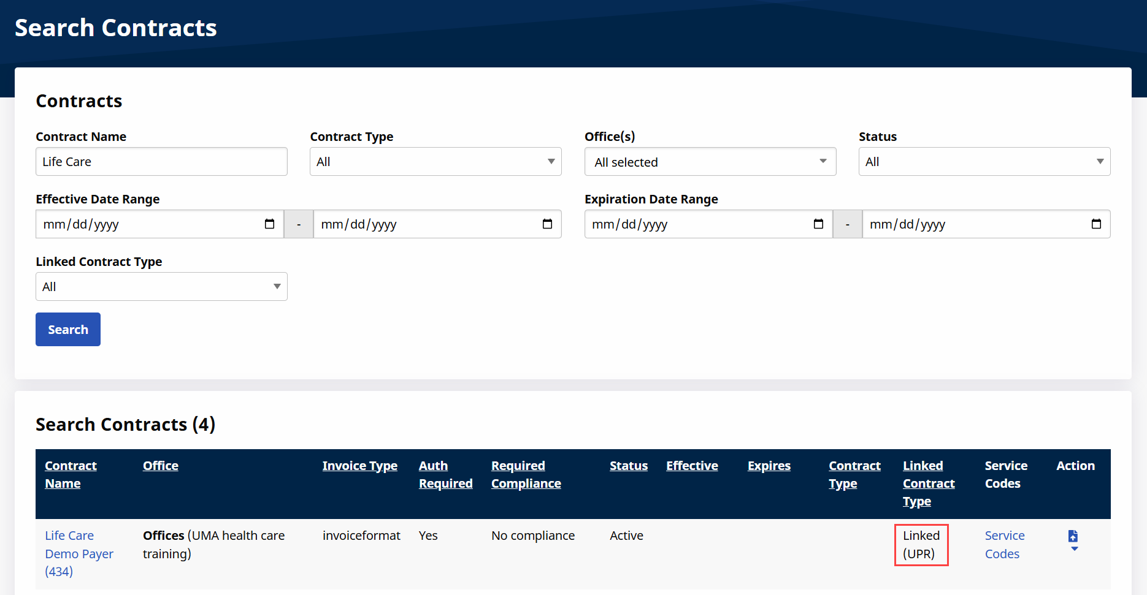Open calendar picker for Expiration Date end
This screenshot has height=595, width=1147.
coord(1096,224)
